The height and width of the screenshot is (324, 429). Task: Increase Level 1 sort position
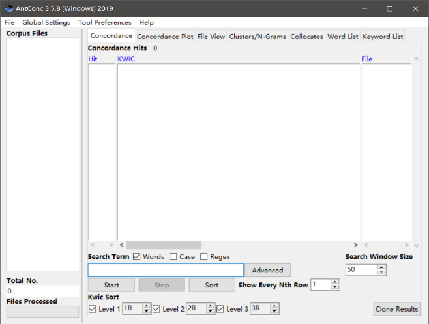point(147,306)
